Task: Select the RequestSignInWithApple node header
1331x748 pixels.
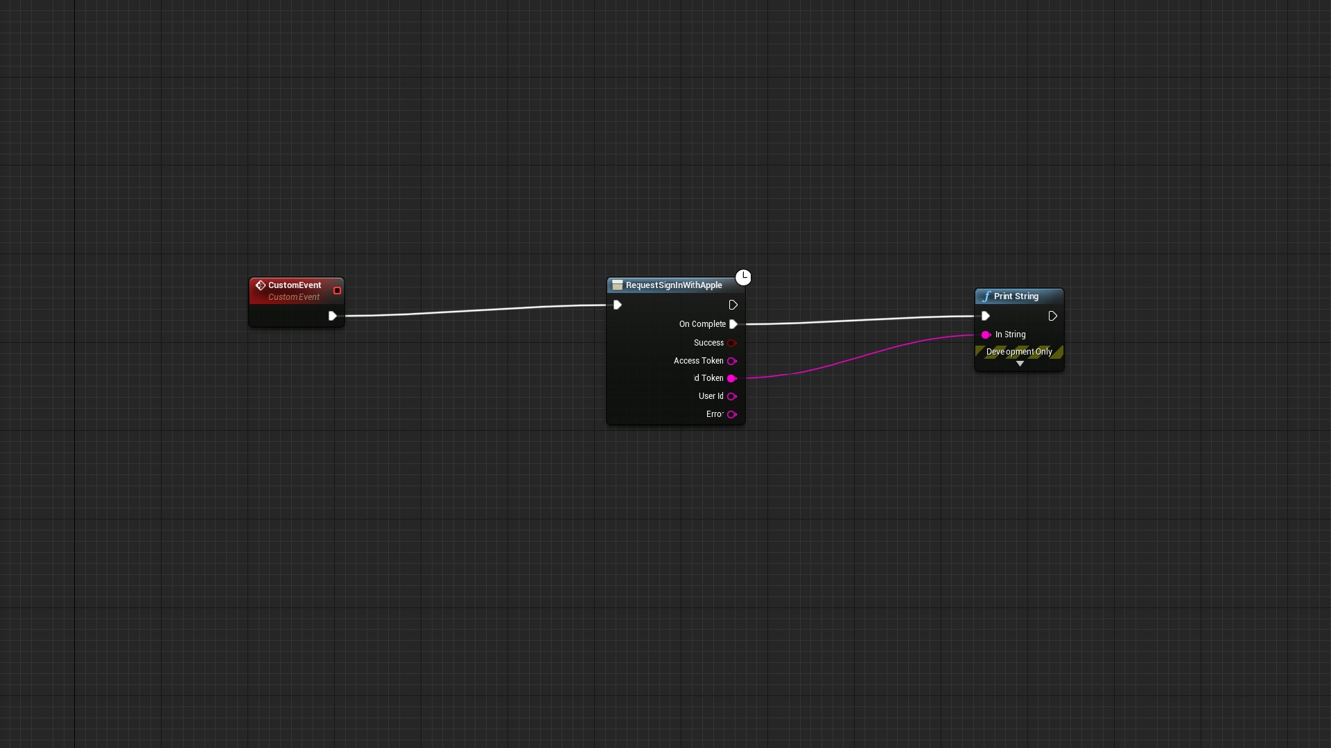Action: (x=674, y=285)
